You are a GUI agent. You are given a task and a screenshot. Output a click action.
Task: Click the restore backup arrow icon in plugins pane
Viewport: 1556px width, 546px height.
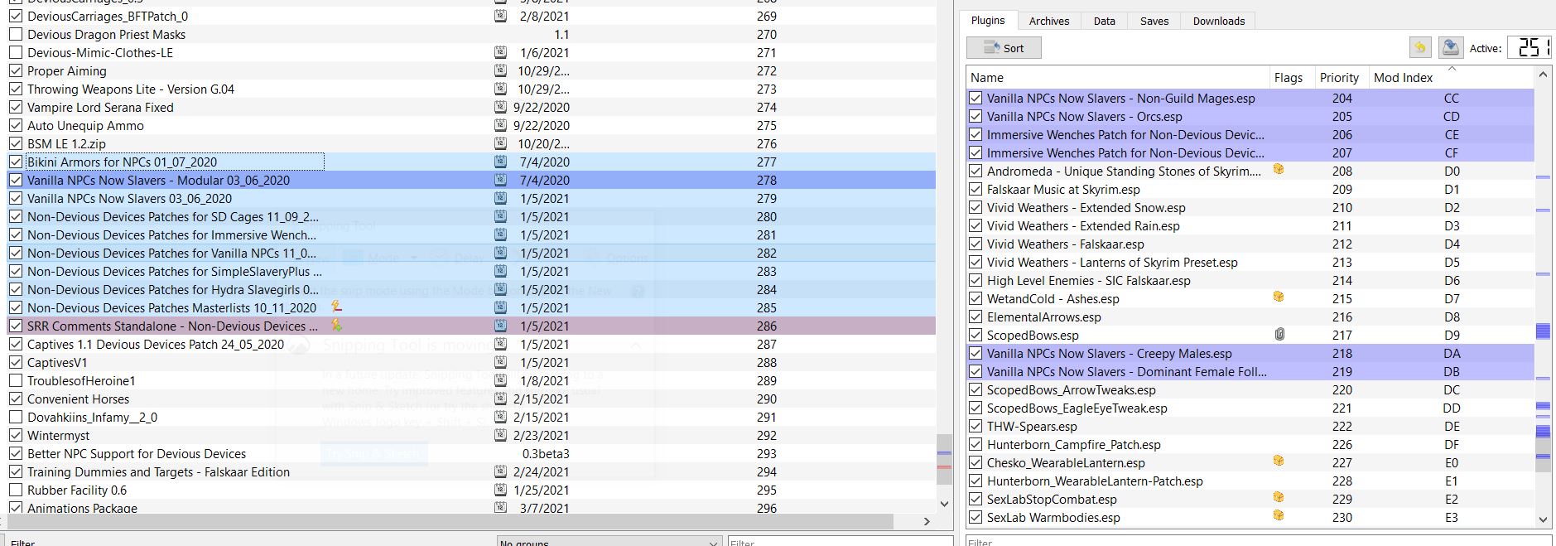[x=1420, y=47]
